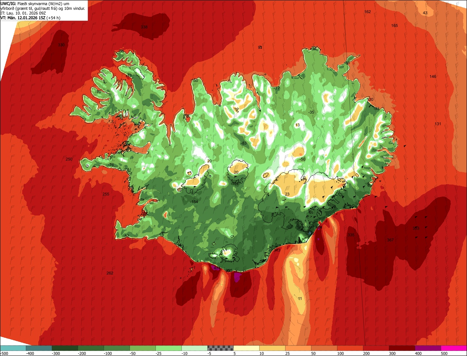Click the '-100' legend scale label
467x356 pixels.
tap(108, 353)
